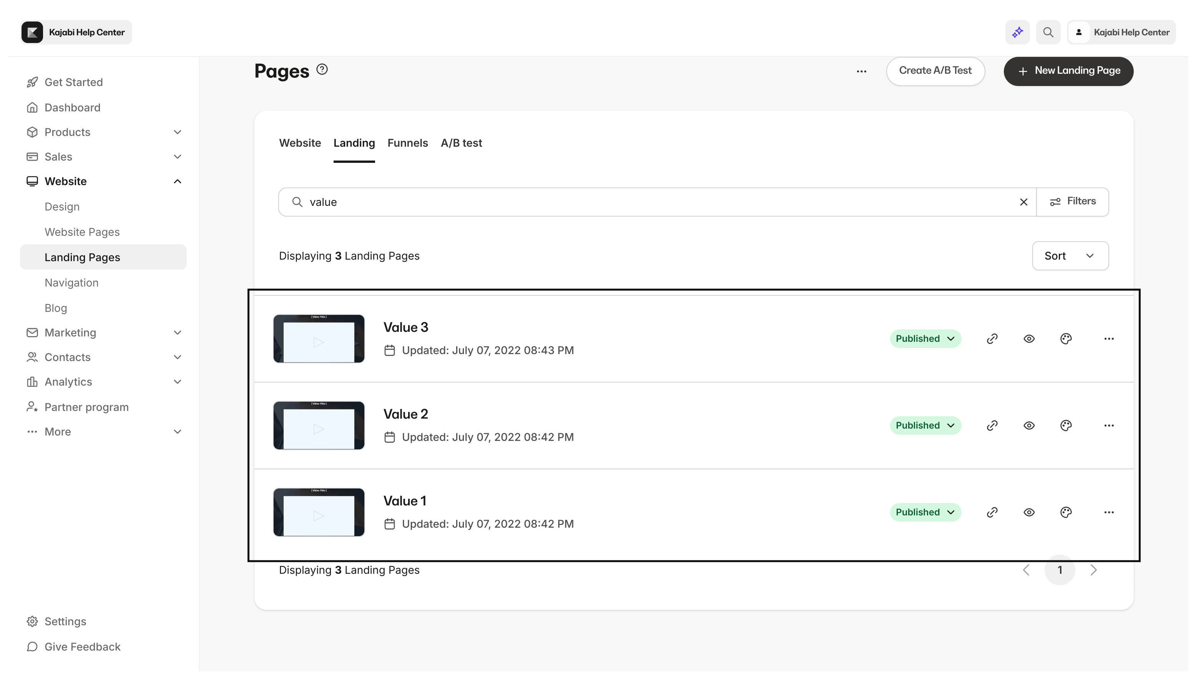
Task: Open the global search magnifier in the top bar
Action: click(x=1048, y=32)
